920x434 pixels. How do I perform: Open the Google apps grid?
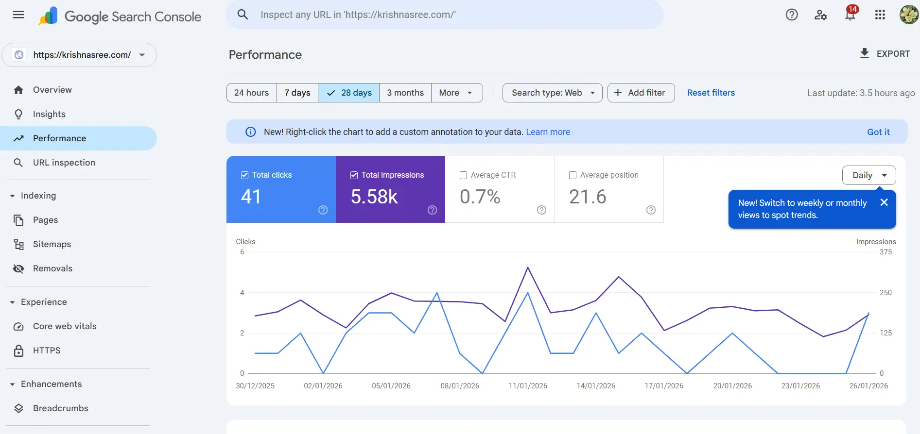pyautogui.click(x=880, y=15)
